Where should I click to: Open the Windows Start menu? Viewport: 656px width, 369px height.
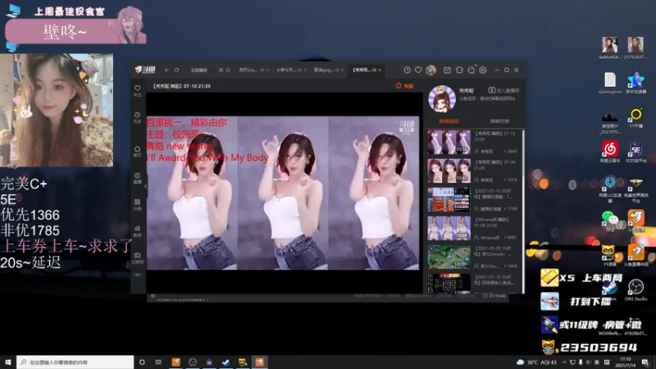click(7, 362)
